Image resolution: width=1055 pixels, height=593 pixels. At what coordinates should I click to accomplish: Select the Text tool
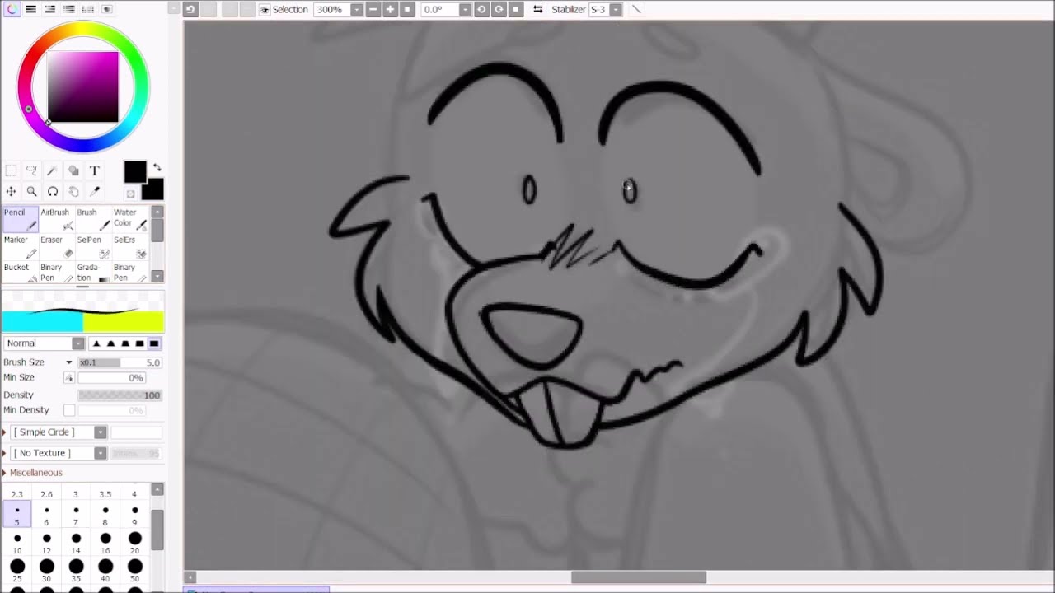pos(94,170)
